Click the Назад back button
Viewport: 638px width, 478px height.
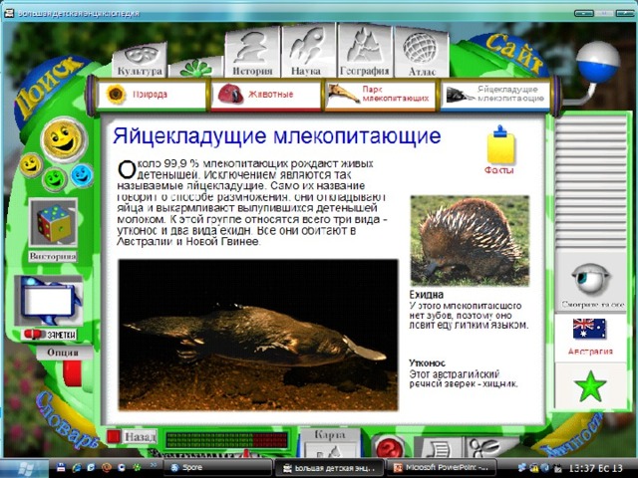coord(131,436)
